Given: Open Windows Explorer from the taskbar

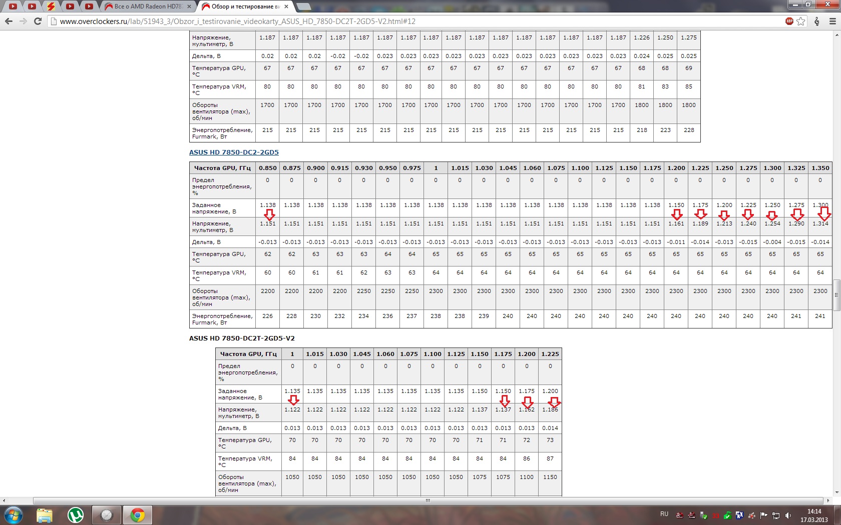Looking at the screenshot, I should pos(45,515).
